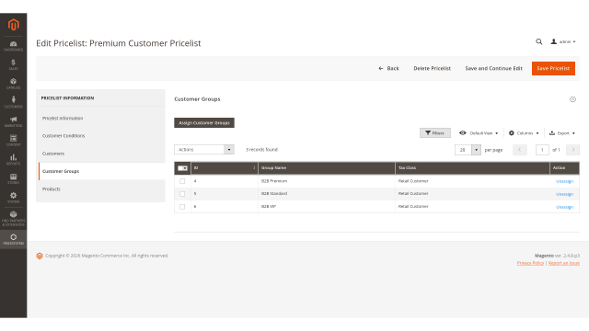
Task: Open the Privacy Policy link
Action: click(530, 263)
